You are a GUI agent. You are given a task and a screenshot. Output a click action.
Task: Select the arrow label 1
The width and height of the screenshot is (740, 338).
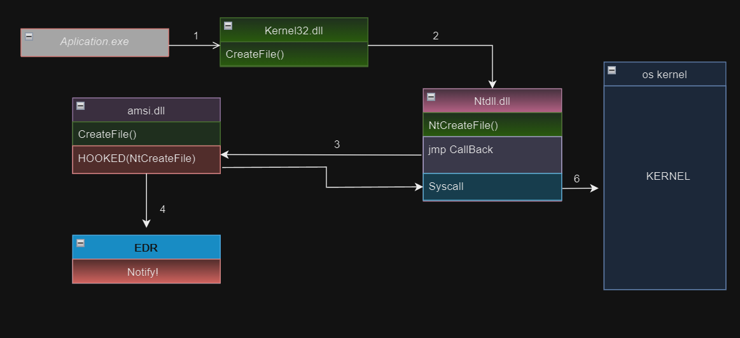pos(196,36)
